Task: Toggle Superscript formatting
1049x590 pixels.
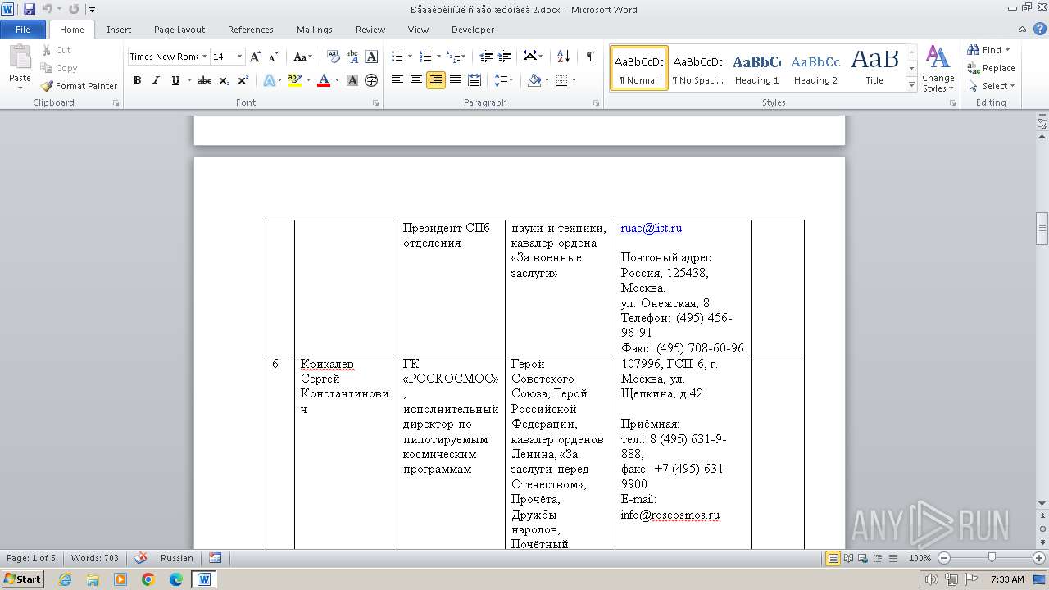Action: pos(243,80)
